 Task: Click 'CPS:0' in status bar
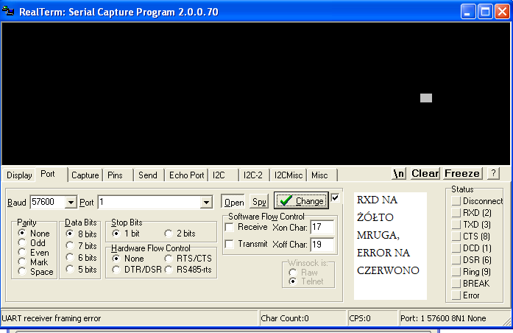click(360, 318)
